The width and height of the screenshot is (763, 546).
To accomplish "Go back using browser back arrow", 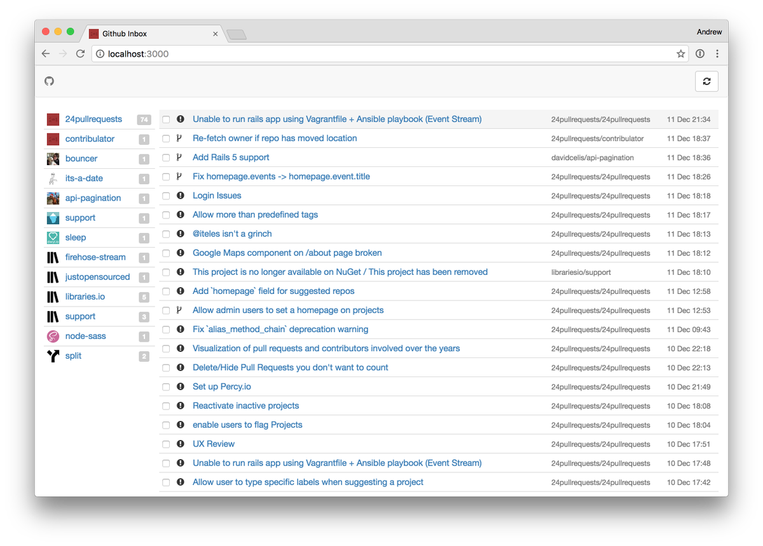I will (x=46, y=54).
